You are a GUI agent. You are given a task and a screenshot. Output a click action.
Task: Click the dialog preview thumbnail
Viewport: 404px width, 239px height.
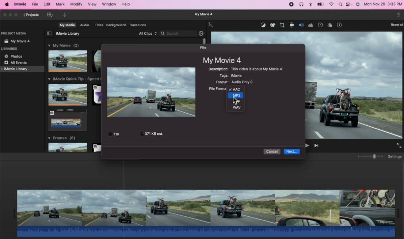tap(151, 92)
